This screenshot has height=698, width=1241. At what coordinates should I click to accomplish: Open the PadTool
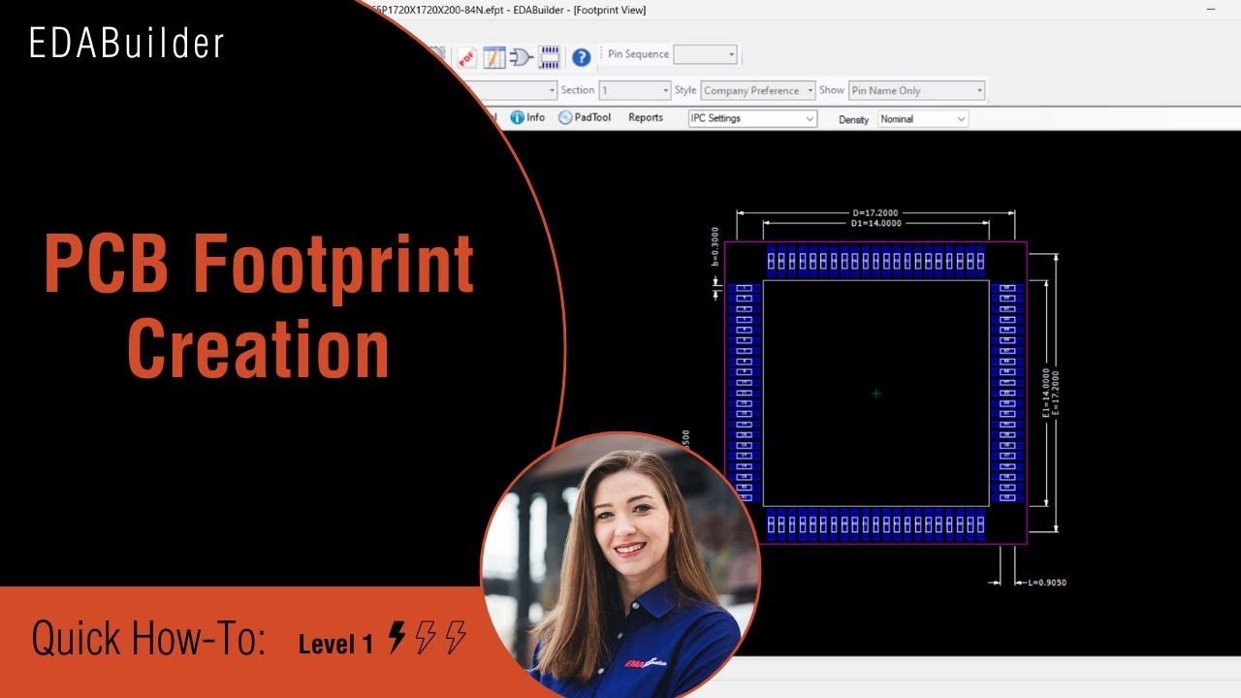(585, 117)
